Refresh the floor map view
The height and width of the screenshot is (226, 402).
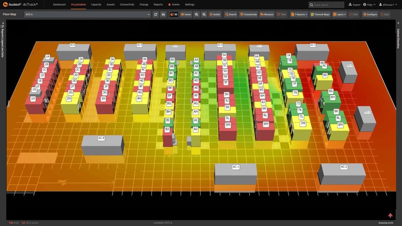(155, 14)
